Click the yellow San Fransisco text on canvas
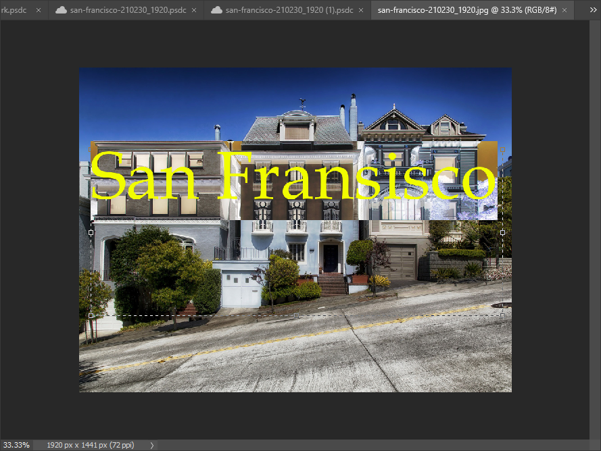 (294, 176)
